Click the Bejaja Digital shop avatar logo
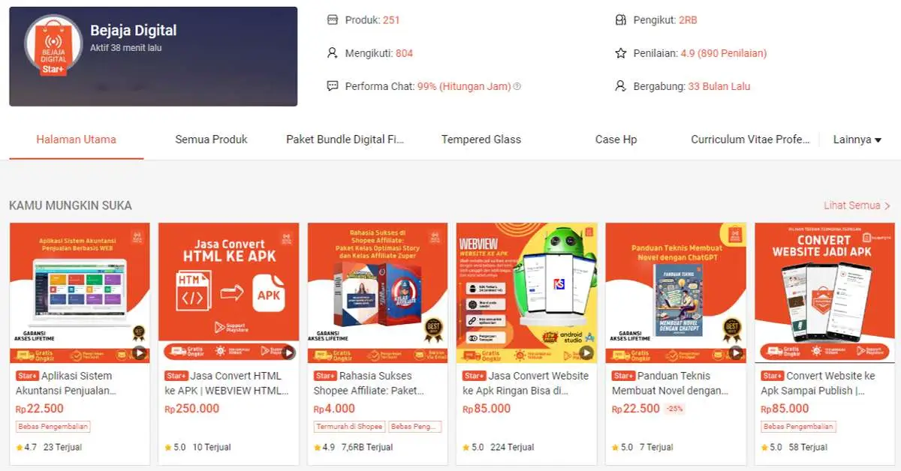 point(53,46)
